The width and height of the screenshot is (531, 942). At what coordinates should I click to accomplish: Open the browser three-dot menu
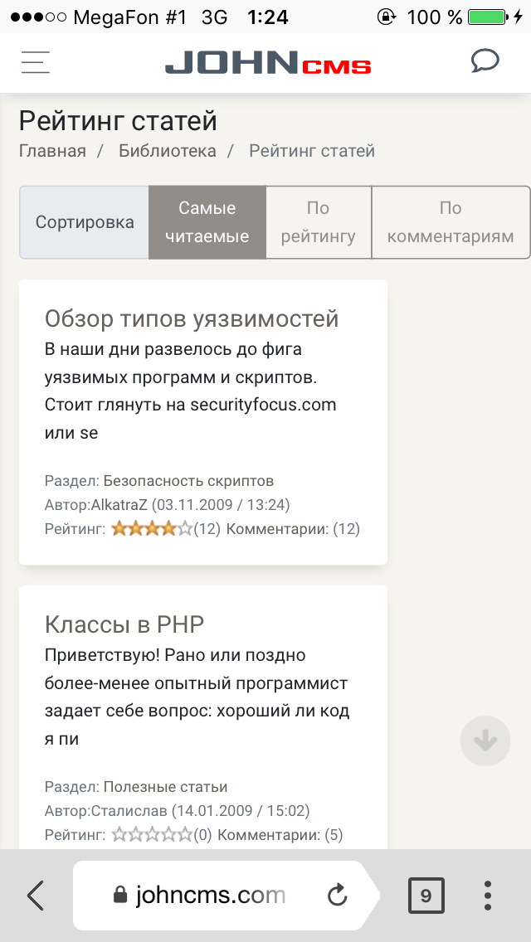pos(488,896)
